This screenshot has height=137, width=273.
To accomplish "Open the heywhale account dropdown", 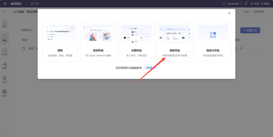I will click(232, 4).
